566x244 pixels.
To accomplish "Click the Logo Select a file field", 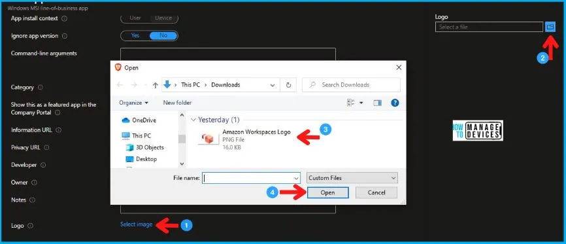I will click(x=489, y=27).
